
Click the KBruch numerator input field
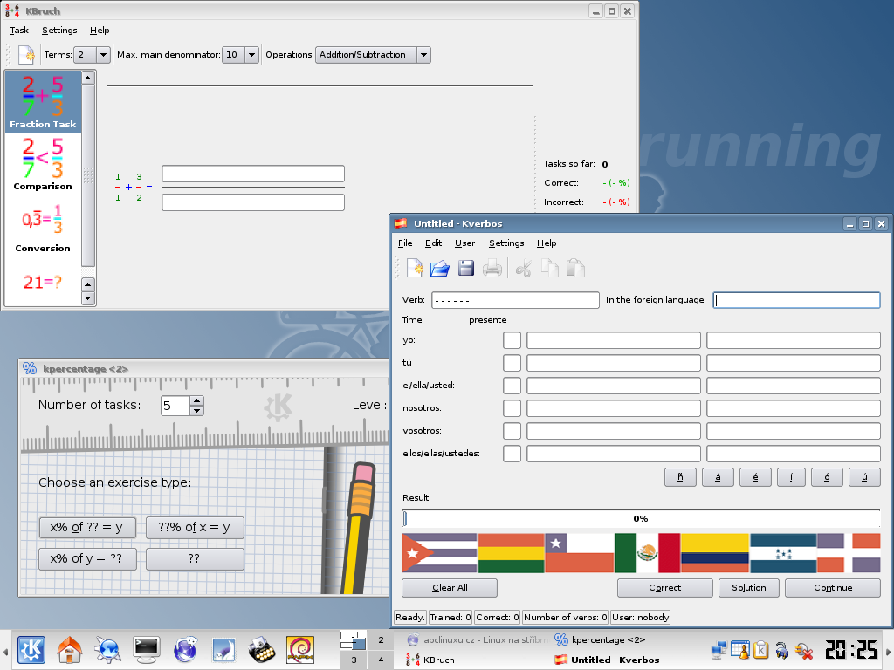253,174
